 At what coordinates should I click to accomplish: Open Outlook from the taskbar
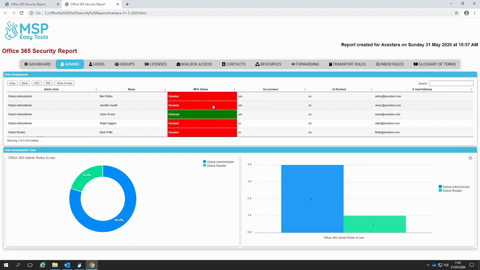coord(67,265)
